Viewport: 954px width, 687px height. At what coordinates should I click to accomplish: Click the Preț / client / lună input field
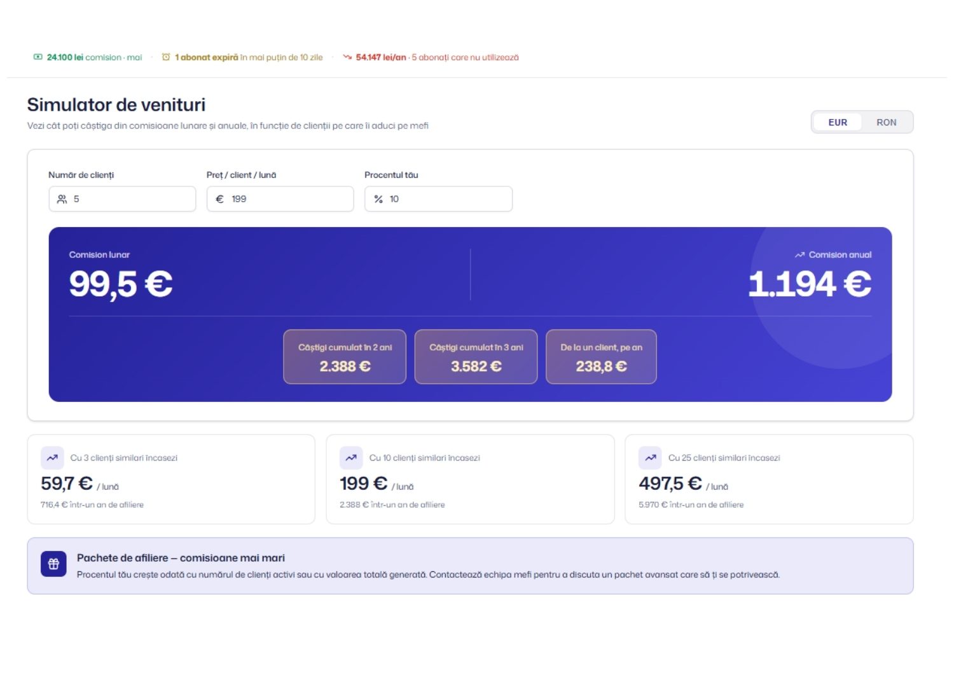point(280,199)
